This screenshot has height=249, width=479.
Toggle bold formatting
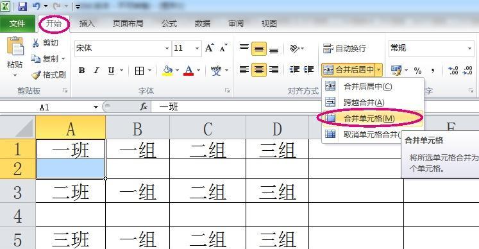(81, 71)
